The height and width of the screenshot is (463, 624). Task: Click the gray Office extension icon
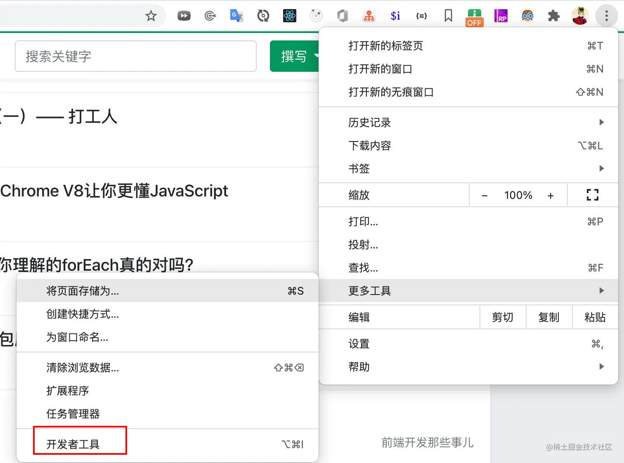coord(343,16)
